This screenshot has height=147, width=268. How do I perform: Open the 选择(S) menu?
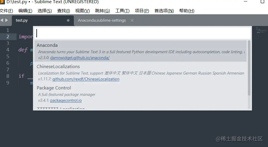[x=45, y=11]
